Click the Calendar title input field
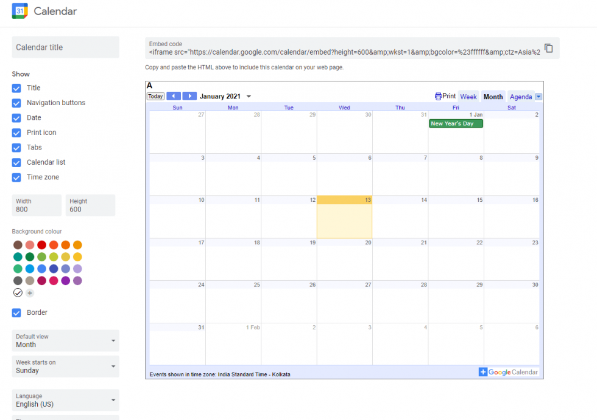Viewport: 597px width, 420px height. [x=66, y=47]
